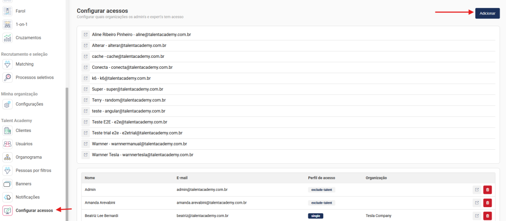The height and width of the screenshot is (221, 506).
Task: Open the Usuários menu item
Action: 8,144
